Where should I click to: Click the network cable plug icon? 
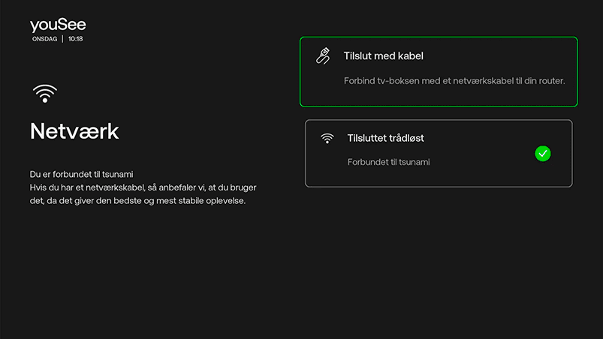tap(323, 56)
